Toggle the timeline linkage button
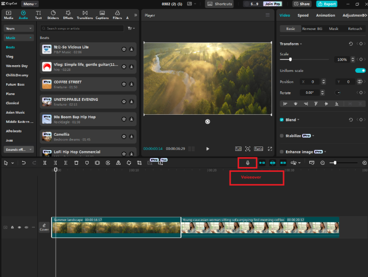368x277 pixels. (x=283, y=163)
